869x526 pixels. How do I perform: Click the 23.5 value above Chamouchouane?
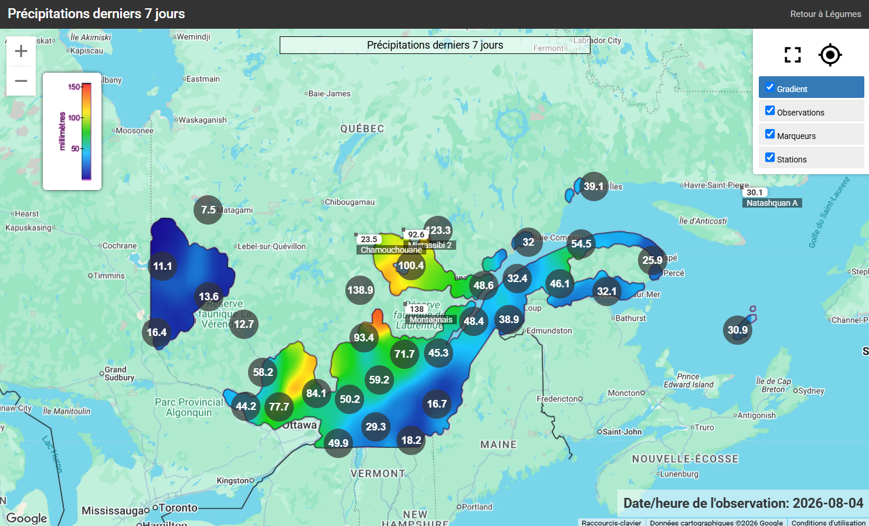pyautogui.click(x=369, y=239)
